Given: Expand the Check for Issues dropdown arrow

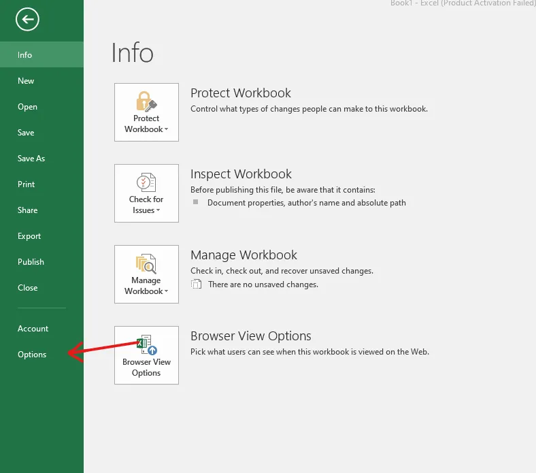Looking at the screenshot, I should [x=158, y=210].
